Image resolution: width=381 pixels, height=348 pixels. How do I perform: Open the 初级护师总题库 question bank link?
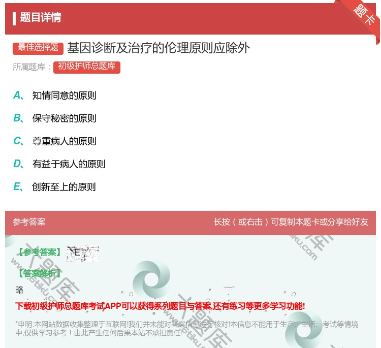pos(87,67)
